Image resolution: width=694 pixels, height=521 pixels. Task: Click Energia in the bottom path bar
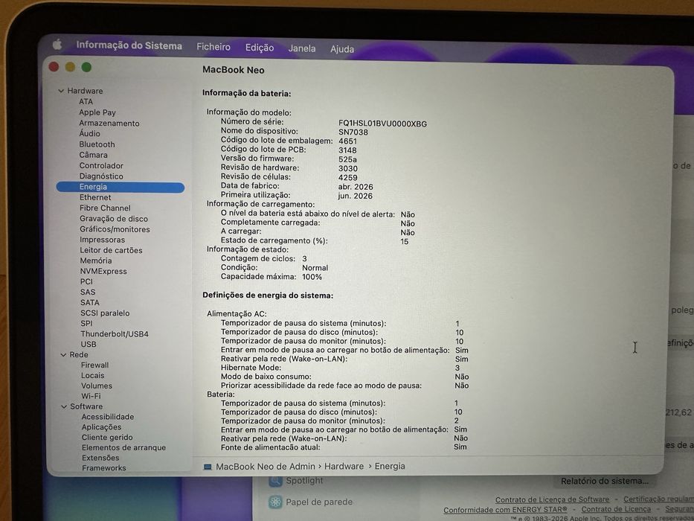[x=390, y=466]
